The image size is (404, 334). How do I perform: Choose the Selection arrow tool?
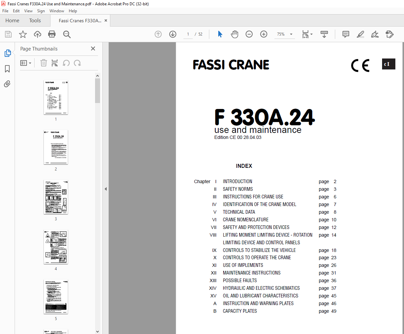click(x=220, y=34)
